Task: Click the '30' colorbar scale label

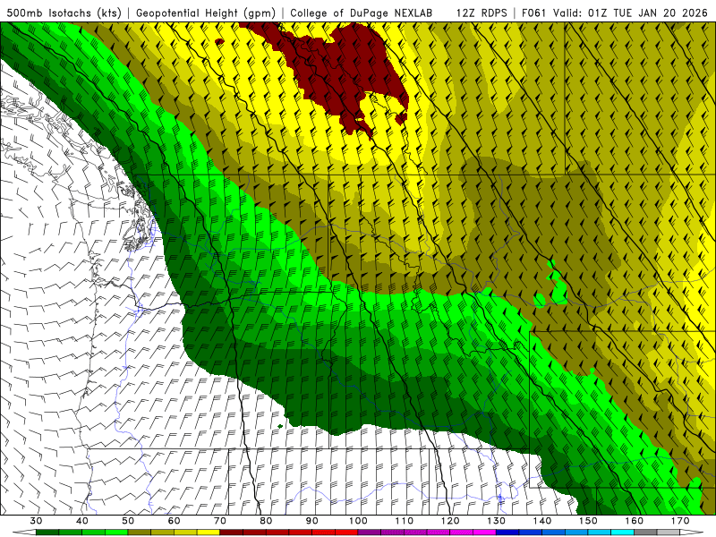Action: [36, 521]
